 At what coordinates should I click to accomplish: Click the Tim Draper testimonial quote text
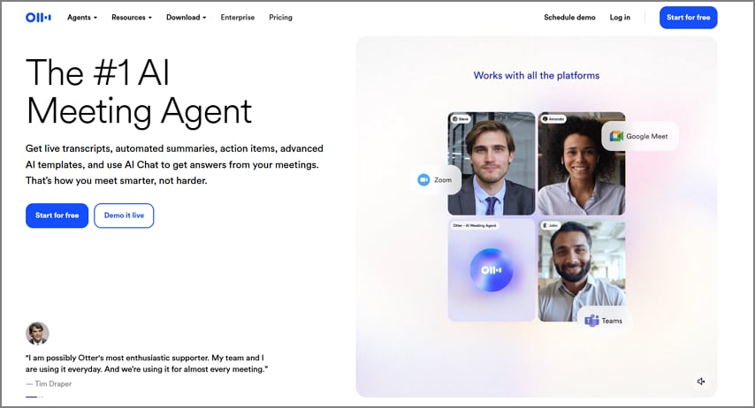click(x=147, y=363)
